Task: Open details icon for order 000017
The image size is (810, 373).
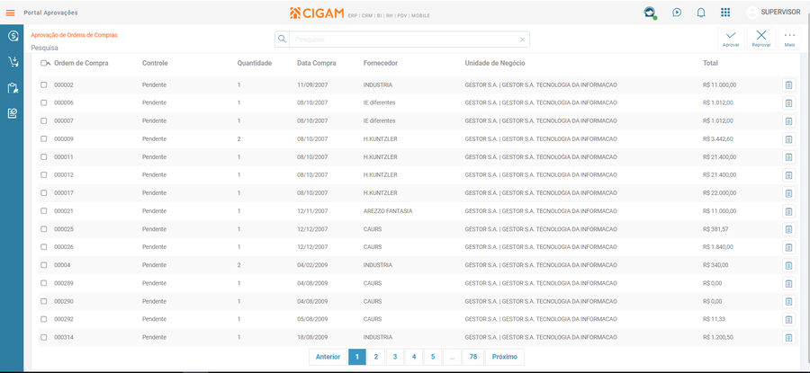Action: pos(788,193)
